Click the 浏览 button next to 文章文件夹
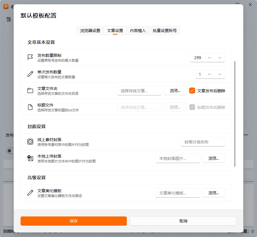This screenshot has height=237, width=257. point(175,91)
